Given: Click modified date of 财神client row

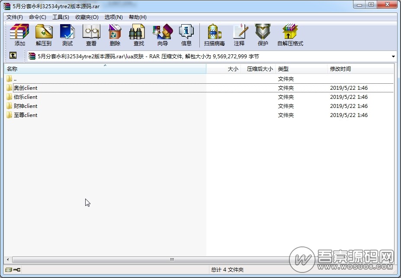Looking at the screenshot, I should [349, 106].
